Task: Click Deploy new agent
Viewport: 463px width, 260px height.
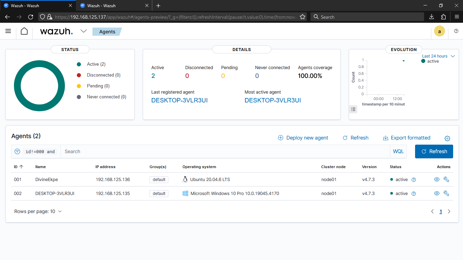Action: 303,138
